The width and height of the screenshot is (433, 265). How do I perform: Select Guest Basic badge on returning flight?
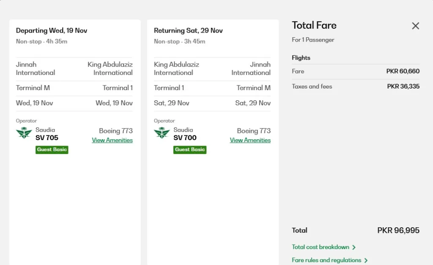(190, 149)
